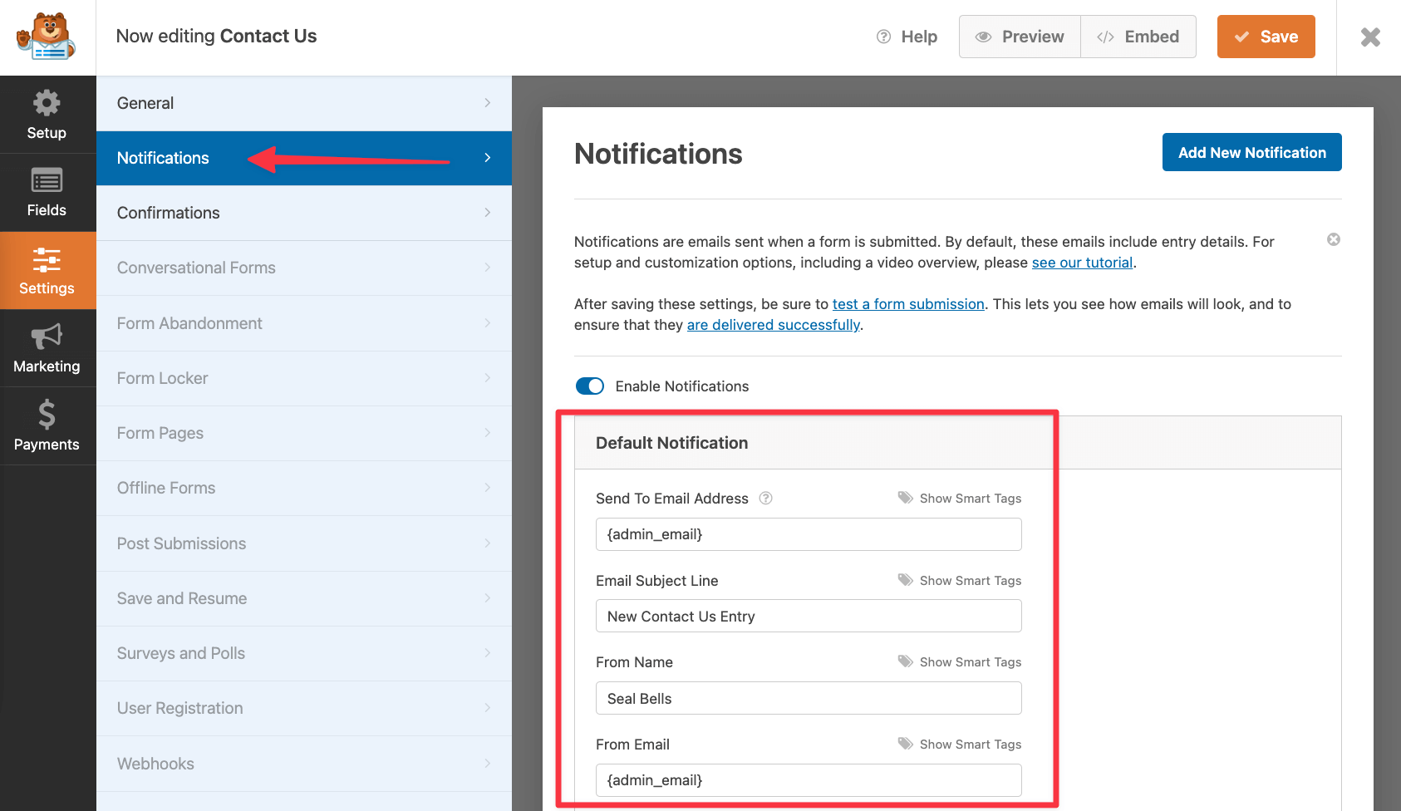Click the From Name input field
The image size is (1401, 811).
tap(809, 698)
